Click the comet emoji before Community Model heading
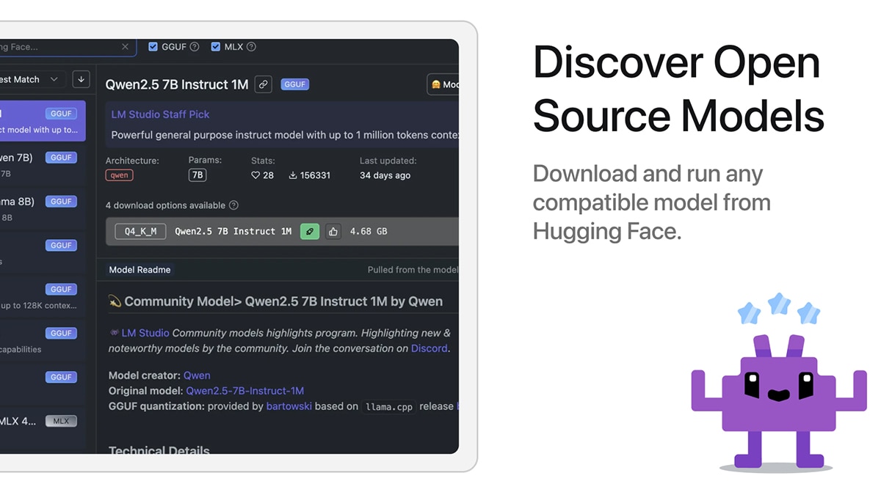 click(115, 301)
